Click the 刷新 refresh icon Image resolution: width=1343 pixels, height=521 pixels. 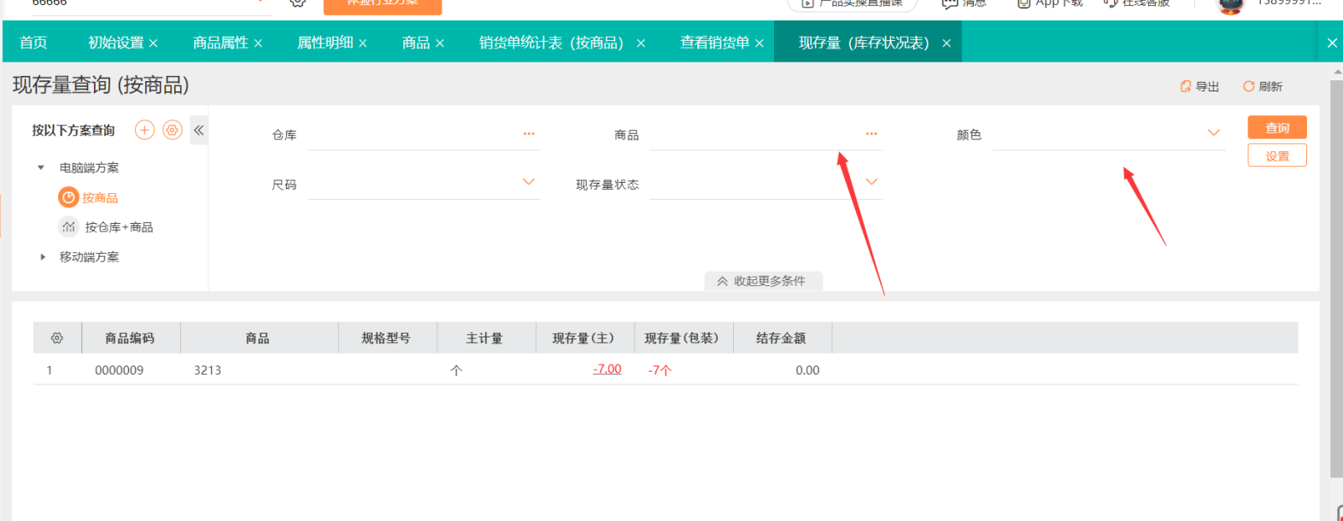1248,86
